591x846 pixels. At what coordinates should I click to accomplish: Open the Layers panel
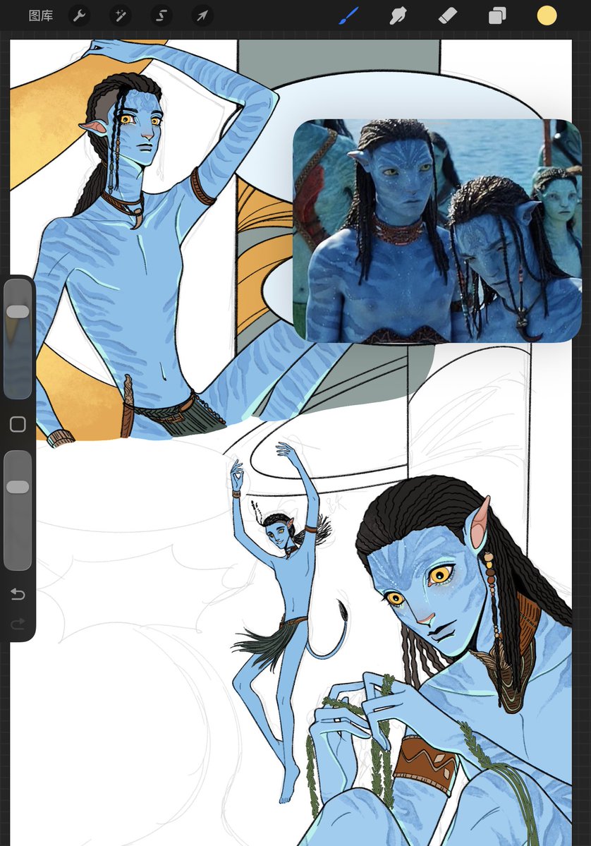pyautogui.click(x=497, y=16)
